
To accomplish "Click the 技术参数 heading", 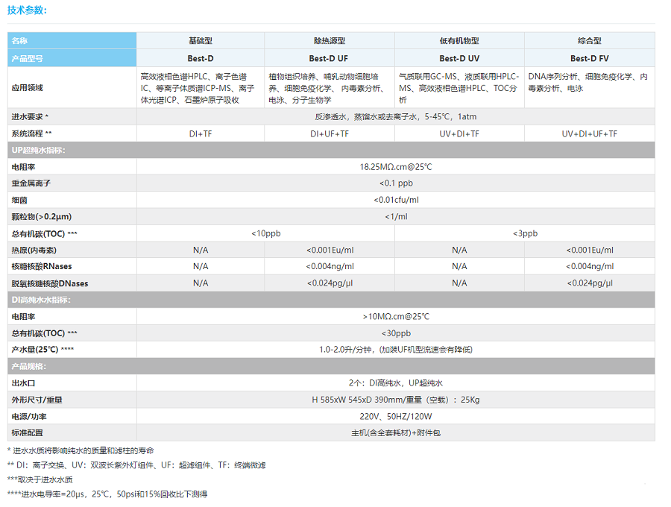I will (27, 10).
